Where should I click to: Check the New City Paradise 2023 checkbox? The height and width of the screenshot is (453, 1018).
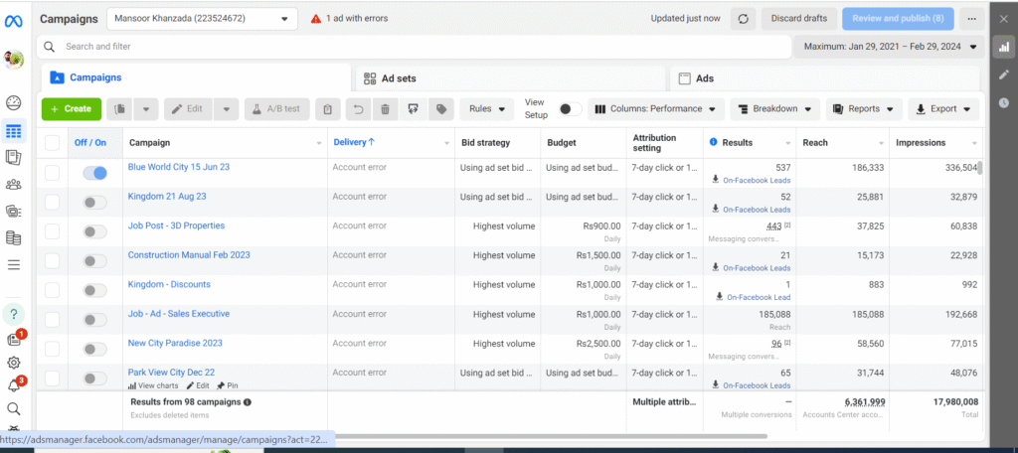(x=52, y=349)
